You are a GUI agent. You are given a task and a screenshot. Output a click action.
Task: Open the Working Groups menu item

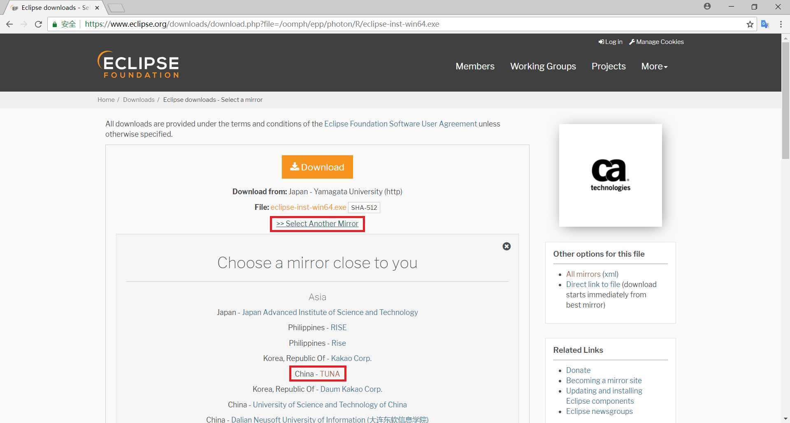click(543, 66)
